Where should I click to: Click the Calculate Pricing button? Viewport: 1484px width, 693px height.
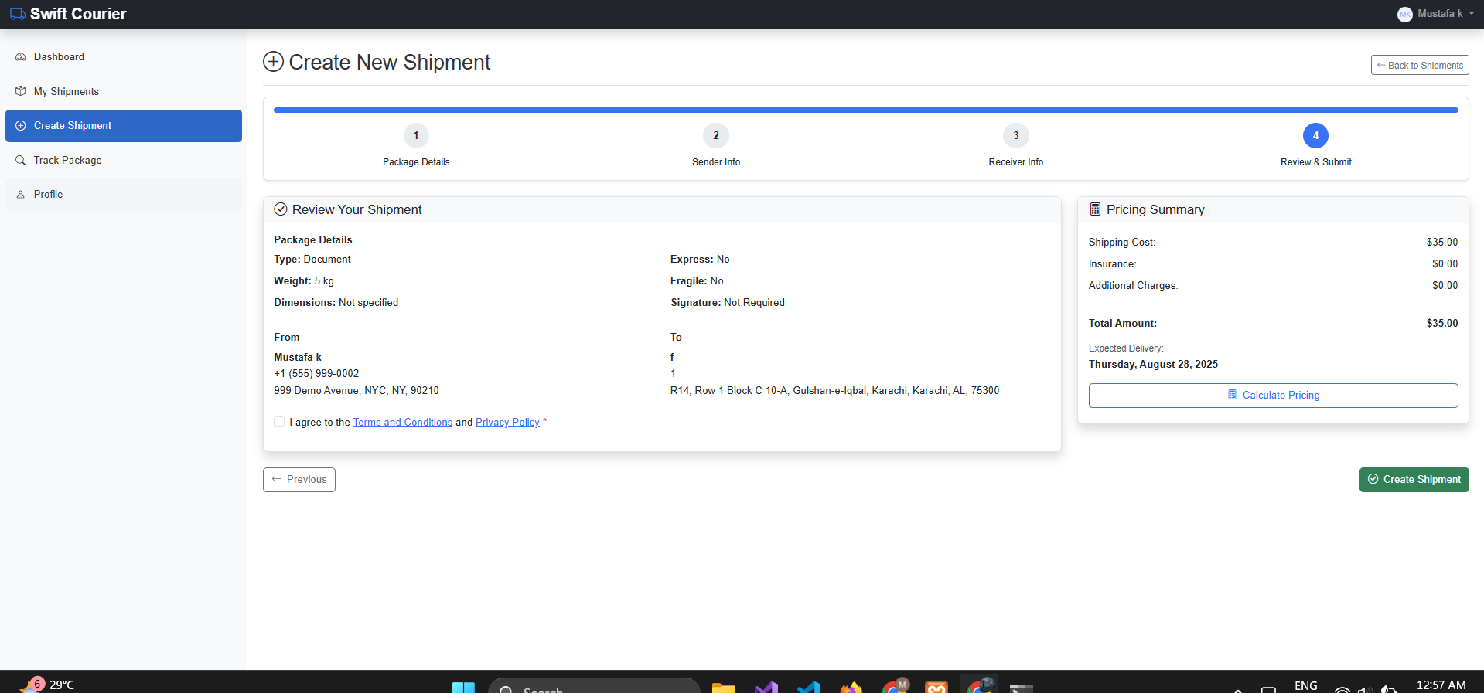[x=1273, y=396]
